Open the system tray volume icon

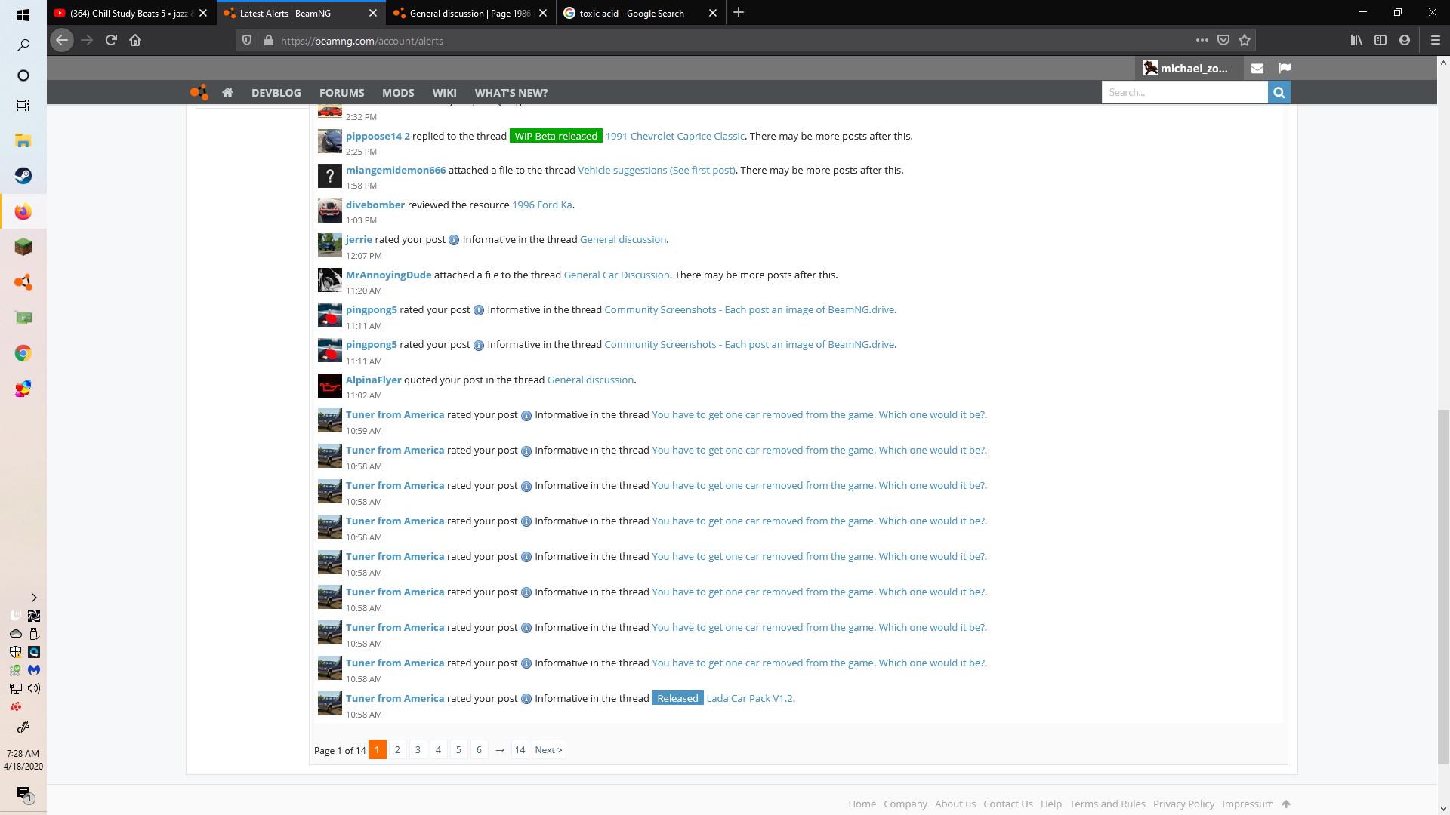(x=34, y=688)
